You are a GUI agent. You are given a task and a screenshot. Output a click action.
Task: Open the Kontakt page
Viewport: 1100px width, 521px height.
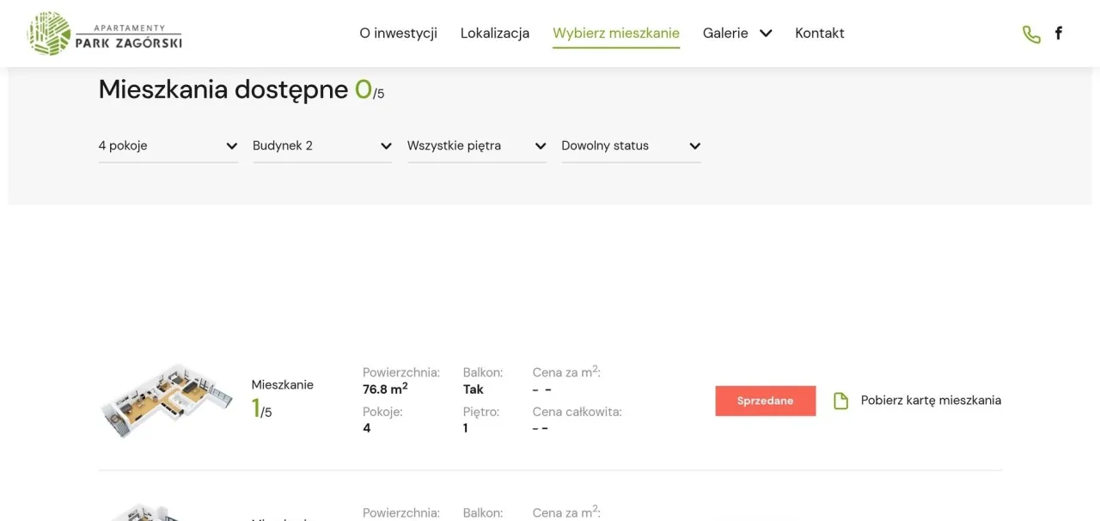click(820, 34)
